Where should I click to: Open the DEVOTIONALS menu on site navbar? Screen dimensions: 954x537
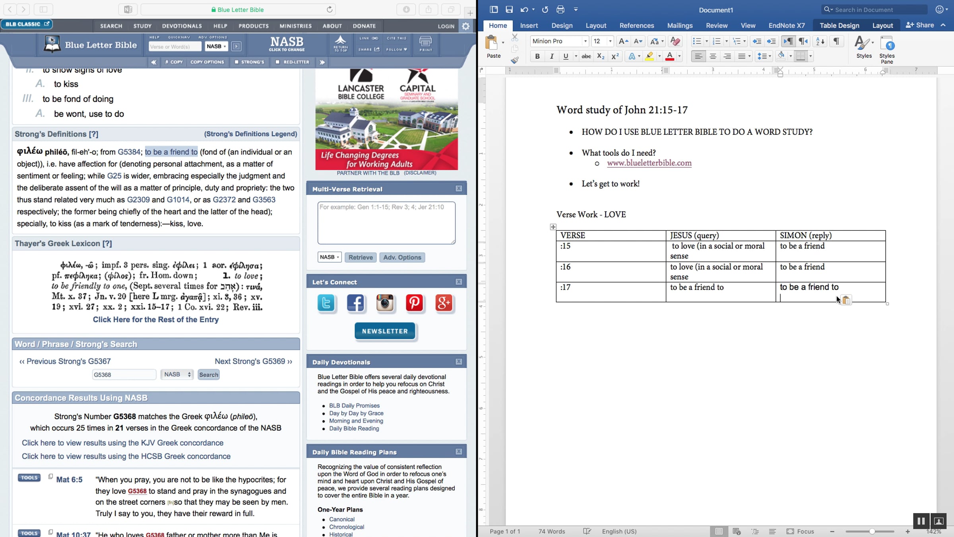(182, 26)
